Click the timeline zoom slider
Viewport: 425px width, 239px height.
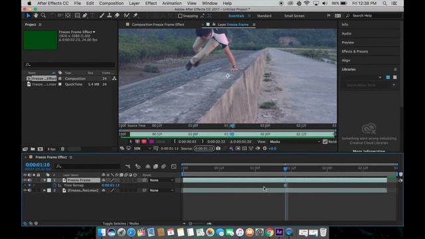coord(197,224)
